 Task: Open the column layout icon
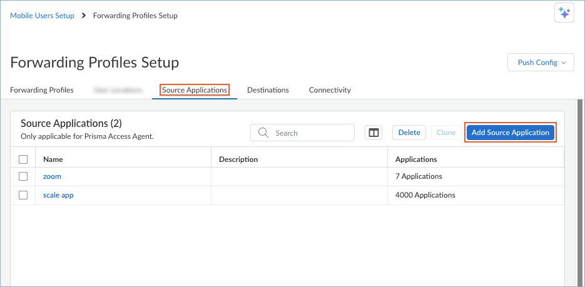click(x=374, y=133)
